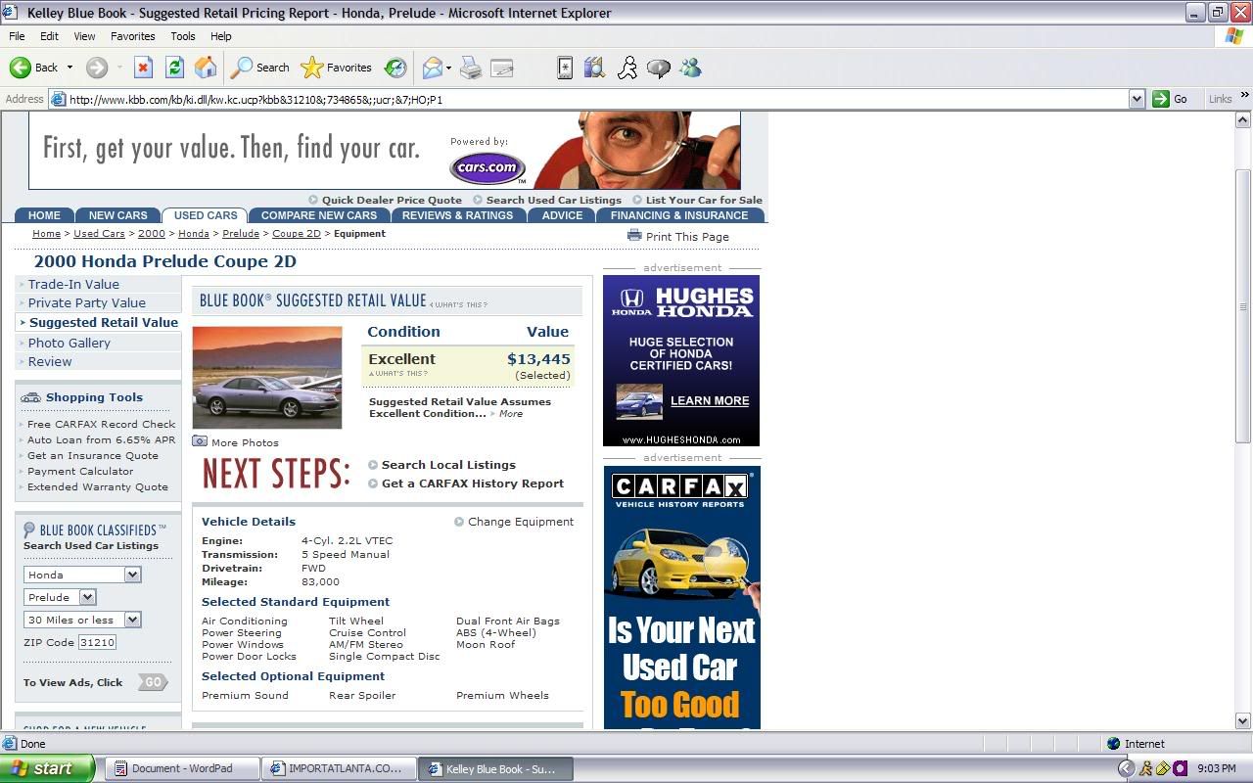This screenshot has width=1253, height=783.
Task: Open the address bar dropdown arrow
Action: 1137,99
